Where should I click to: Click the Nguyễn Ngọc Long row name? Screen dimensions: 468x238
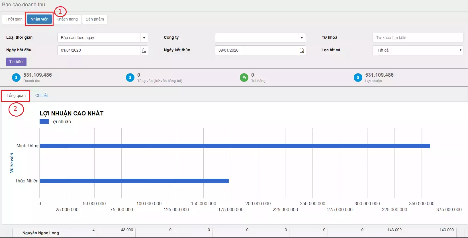pyautogui.click(x=41, y=233)
